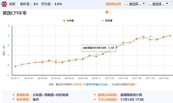Click the 添加对比对象 orange label
The height and width of the screenshot is (103, 173).
click(113, 4)
